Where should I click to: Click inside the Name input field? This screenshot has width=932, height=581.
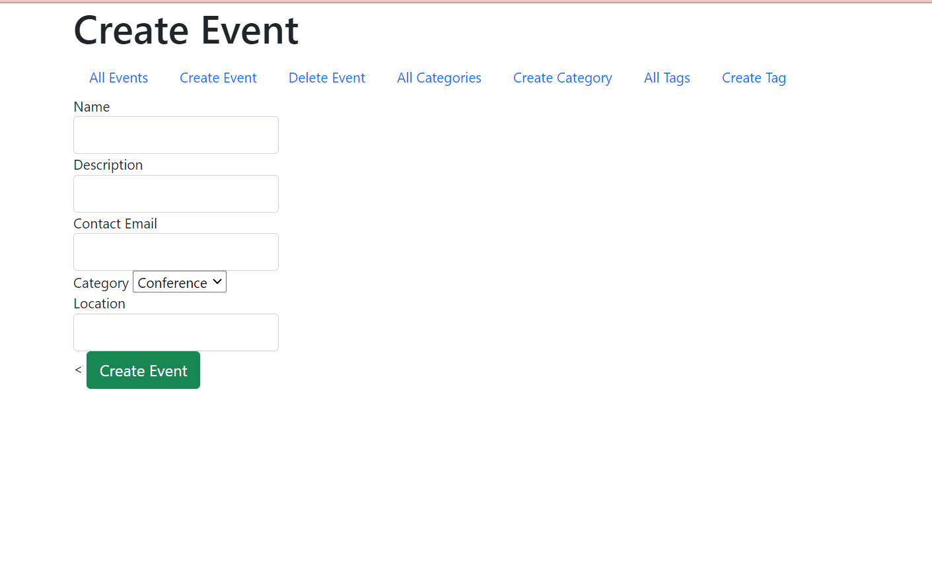coord(175,135)
